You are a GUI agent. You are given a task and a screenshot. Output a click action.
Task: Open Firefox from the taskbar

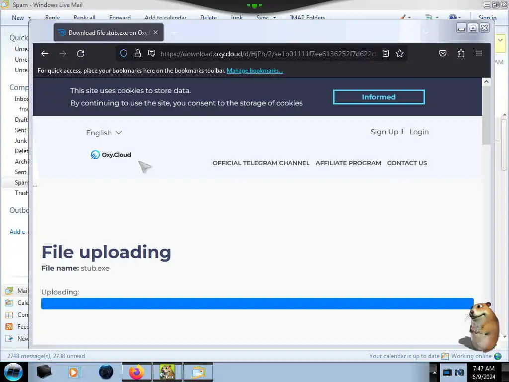click(137, 372)
